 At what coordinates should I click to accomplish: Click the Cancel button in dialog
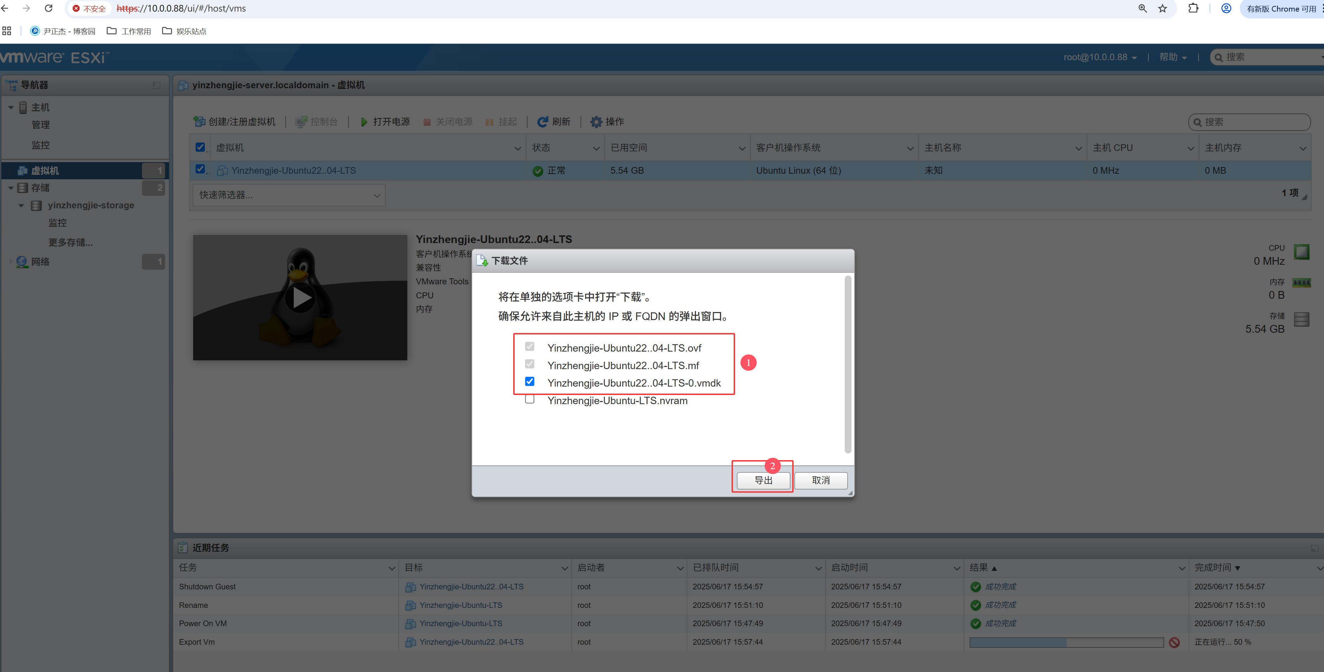821,480
